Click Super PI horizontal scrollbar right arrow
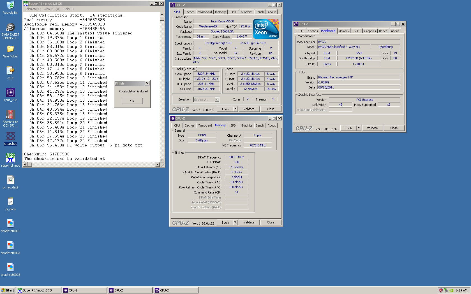 [x=158, y=165]
